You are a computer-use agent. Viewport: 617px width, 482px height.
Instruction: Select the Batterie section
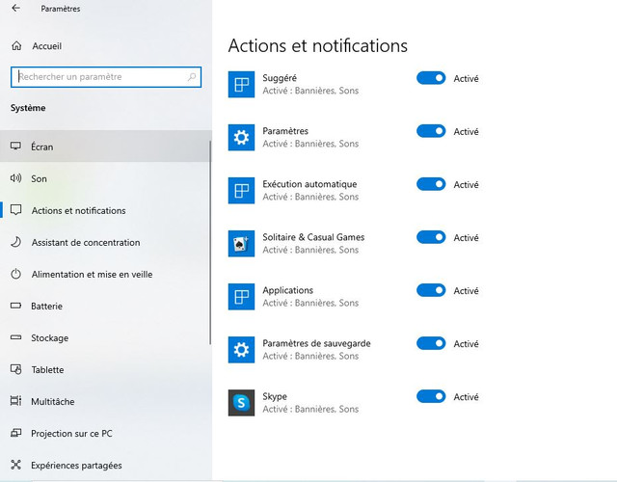pos(105,306)
